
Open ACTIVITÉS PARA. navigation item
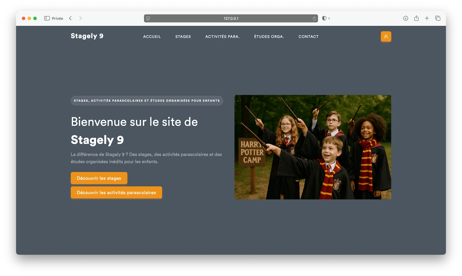pyautogui.click(x=222, y=36)
